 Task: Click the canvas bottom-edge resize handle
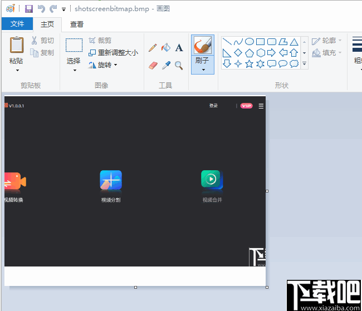pos(135,288)
